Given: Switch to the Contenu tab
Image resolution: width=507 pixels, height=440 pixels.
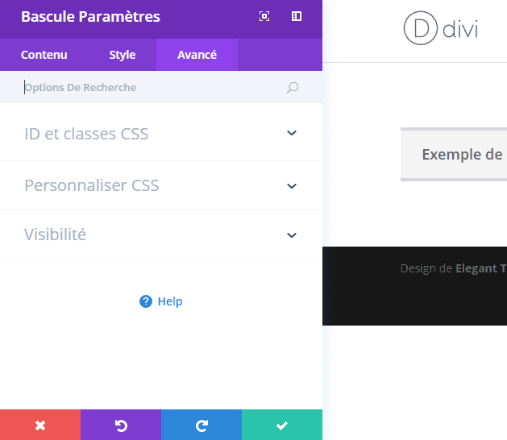Looking at the screenshot, I should [44, 55].
